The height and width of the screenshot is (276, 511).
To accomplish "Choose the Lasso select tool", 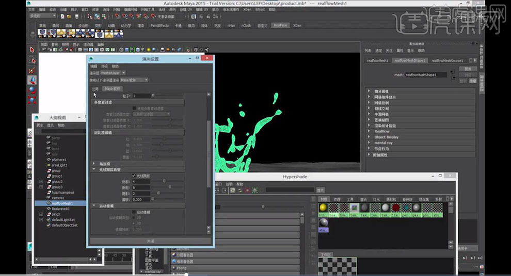I will pyautogui.click(x=32, y=60).
